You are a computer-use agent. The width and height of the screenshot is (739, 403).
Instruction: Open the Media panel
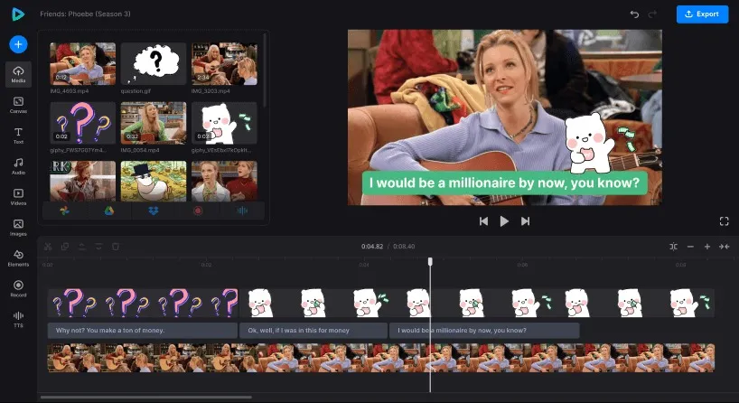[x=18, y=74]
